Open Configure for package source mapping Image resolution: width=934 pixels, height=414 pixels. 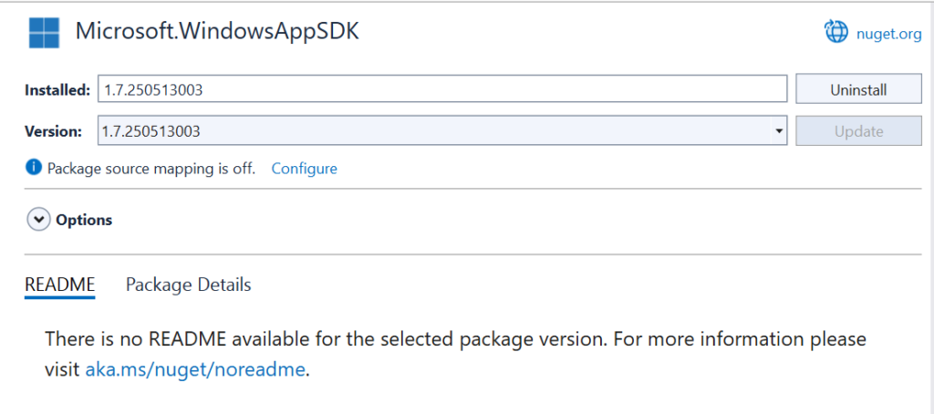[x=305, y=169]
